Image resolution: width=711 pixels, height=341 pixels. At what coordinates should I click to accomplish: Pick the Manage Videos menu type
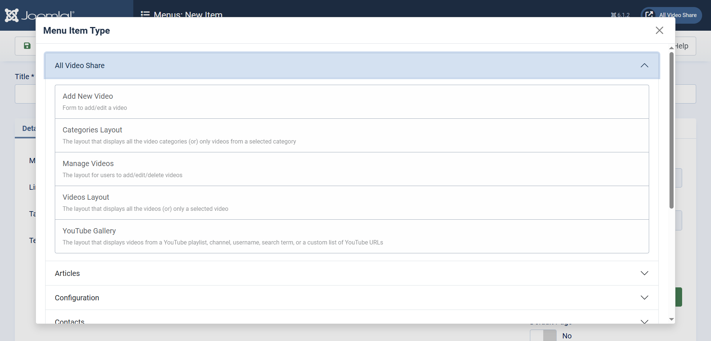352,169
